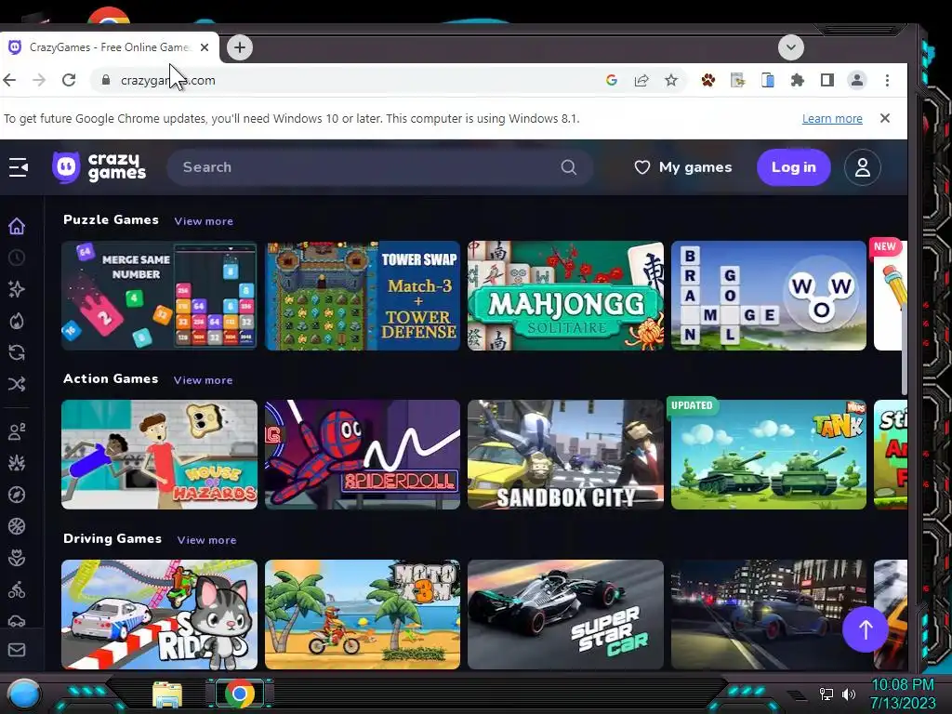Open the Basketball category icon

coord(17,526)
